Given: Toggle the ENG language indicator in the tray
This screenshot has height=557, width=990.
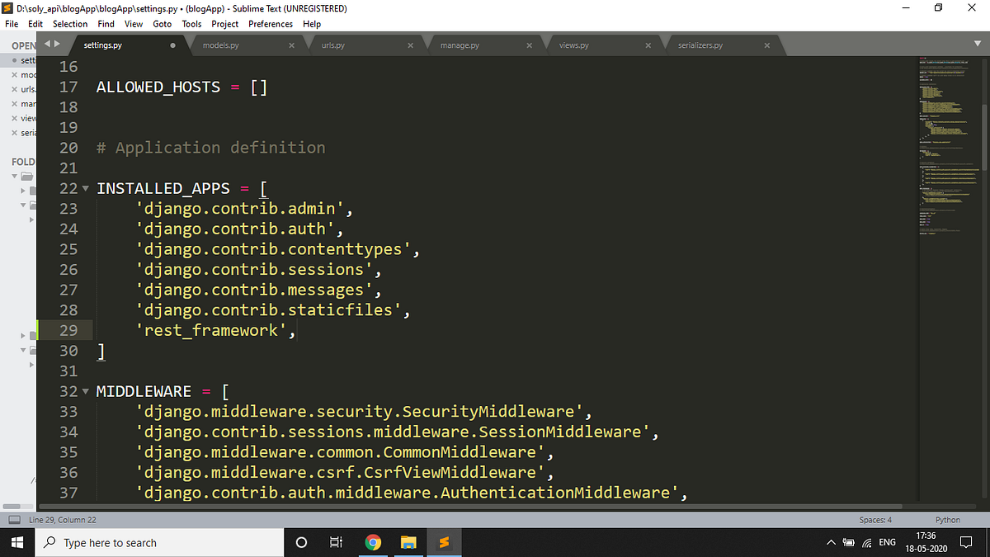Looking at the screenshot, I should click(x=887, y=542).
